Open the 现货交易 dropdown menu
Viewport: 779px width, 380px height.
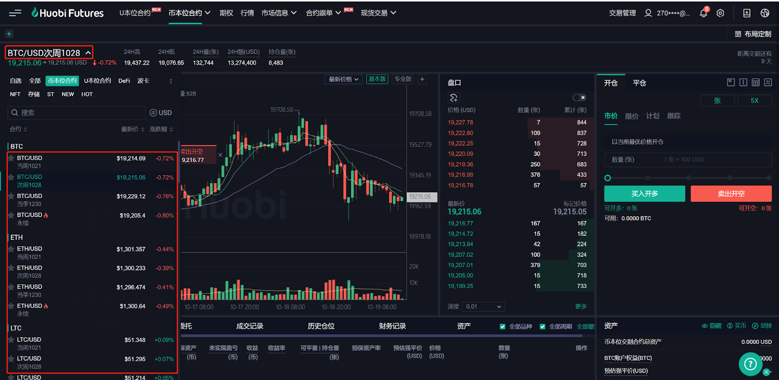(x=378, y=13)
